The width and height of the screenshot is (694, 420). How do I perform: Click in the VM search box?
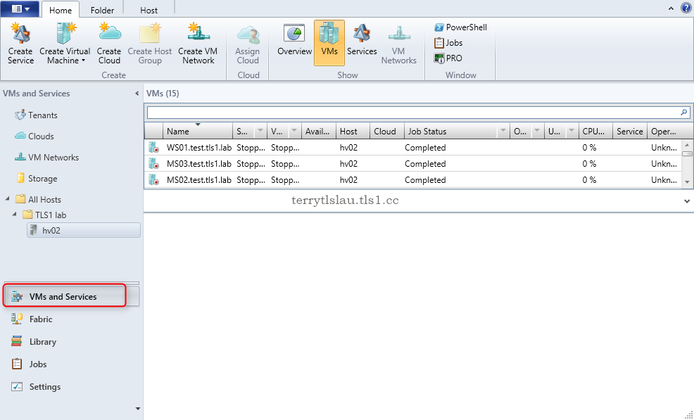[x=413, y=113]
